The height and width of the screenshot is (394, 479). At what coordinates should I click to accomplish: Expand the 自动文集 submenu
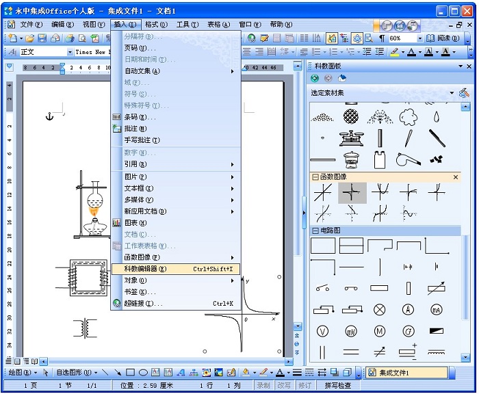coord(177,71)
